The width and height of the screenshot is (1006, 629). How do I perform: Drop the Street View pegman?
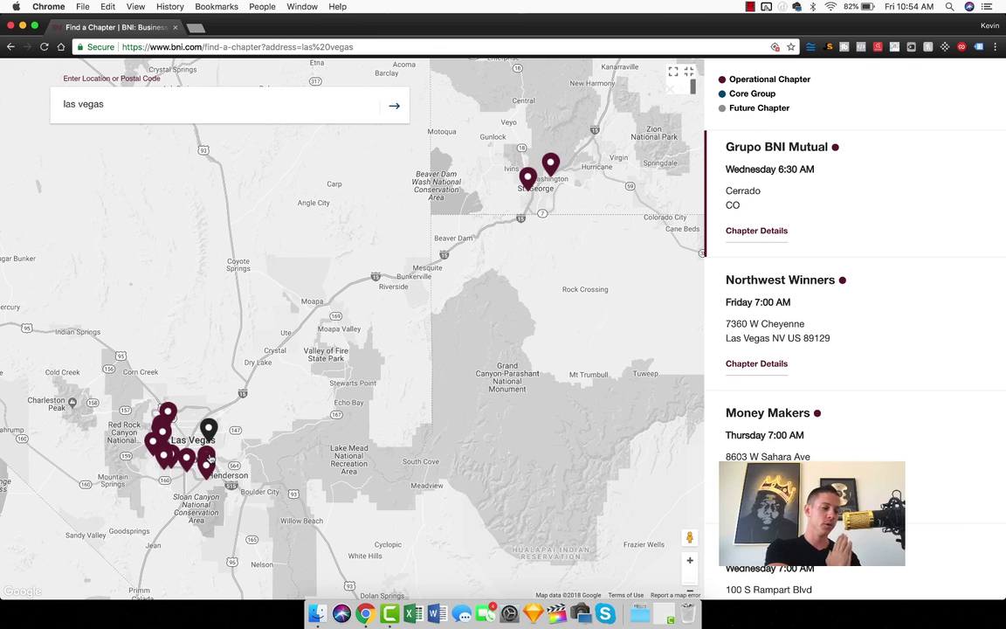tap(690, 537)
